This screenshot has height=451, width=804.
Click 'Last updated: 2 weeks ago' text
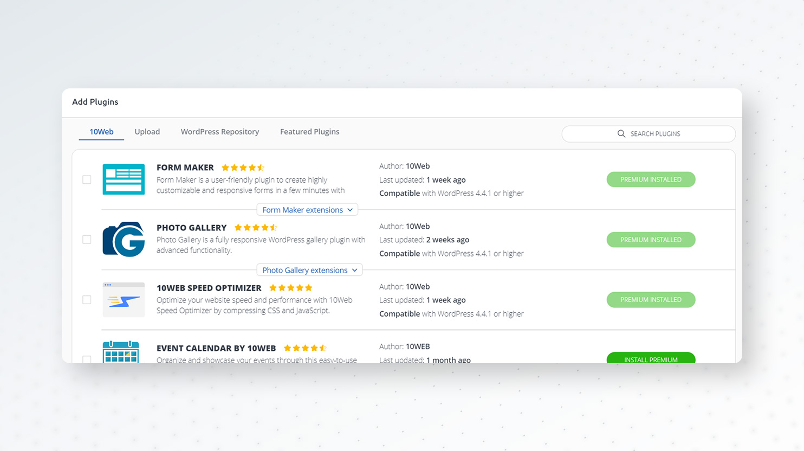point(424,240)
